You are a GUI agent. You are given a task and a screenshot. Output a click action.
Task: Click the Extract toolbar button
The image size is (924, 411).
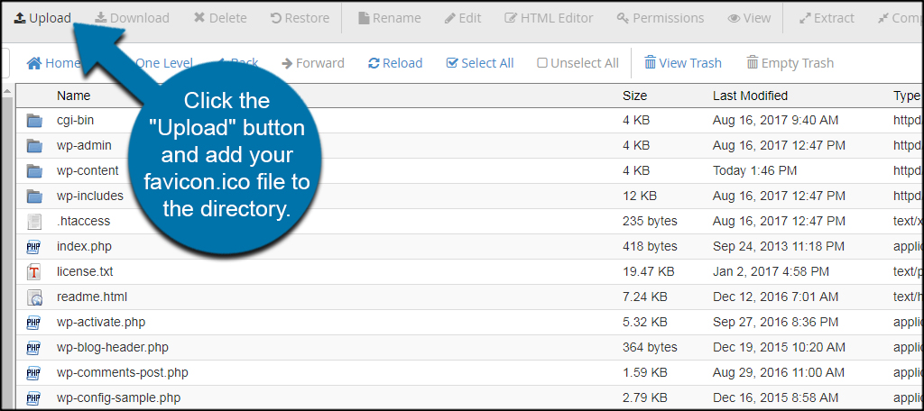pos(827,18)
